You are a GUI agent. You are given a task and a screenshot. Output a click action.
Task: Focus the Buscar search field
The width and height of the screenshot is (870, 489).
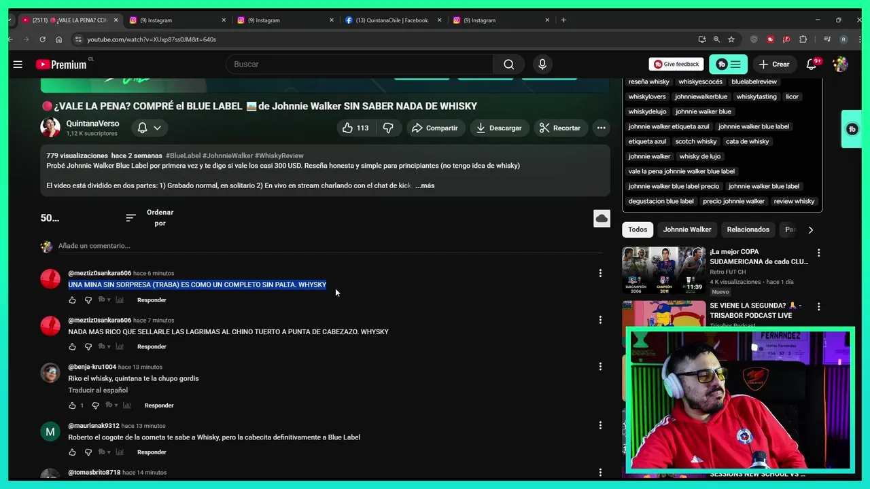360,65
